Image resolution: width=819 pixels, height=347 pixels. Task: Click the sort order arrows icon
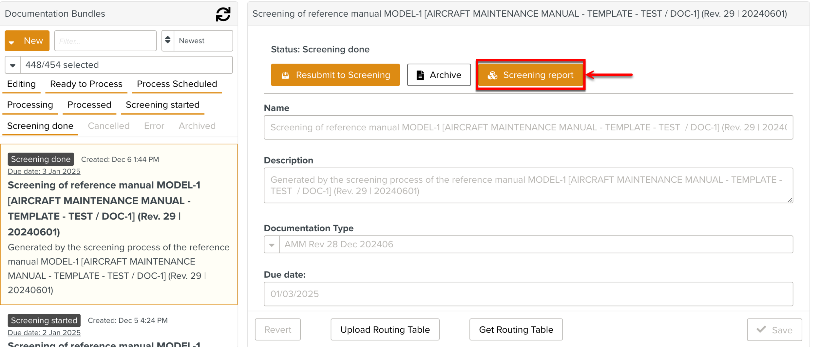(x=168, y=40)
